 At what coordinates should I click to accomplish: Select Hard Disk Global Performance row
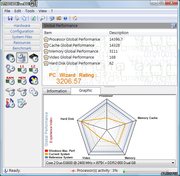[x=110, y=63]
